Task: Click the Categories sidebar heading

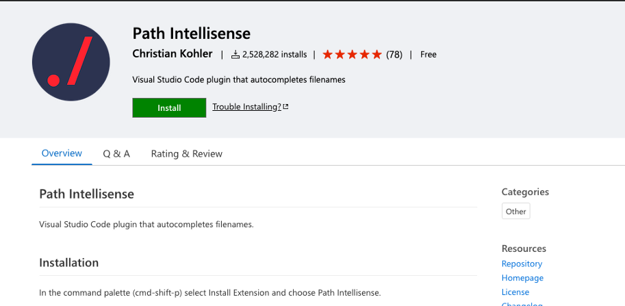Action: (525, 192)
